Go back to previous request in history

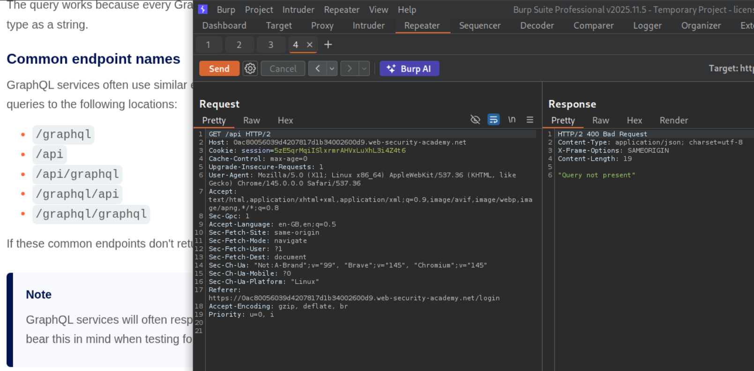click(318, 68)
